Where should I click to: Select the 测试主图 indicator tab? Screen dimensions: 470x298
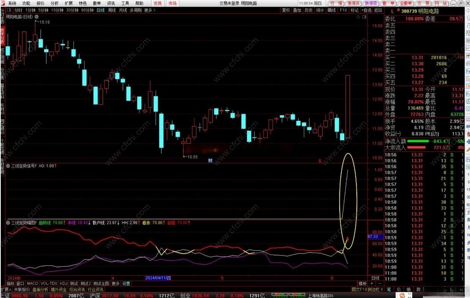coord(101,284)
